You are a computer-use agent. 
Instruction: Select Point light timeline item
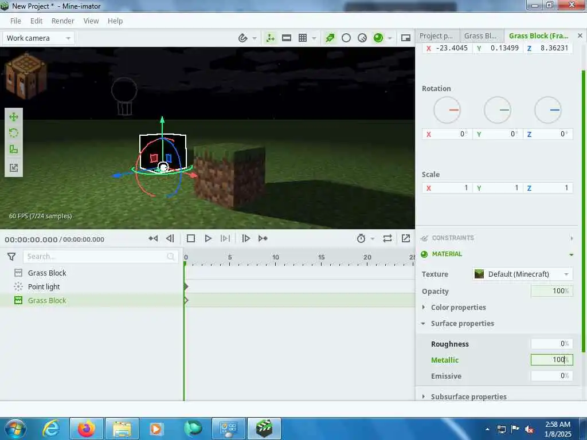point(44,286)
